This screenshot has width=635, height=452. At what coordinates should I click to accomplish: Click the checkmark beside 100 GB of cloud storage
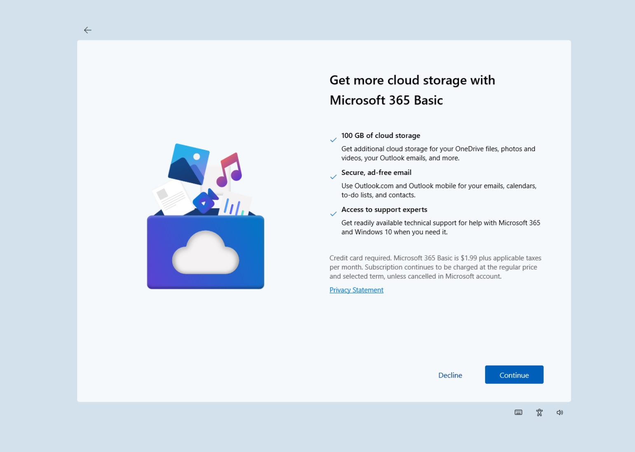[x=333, y=140]
